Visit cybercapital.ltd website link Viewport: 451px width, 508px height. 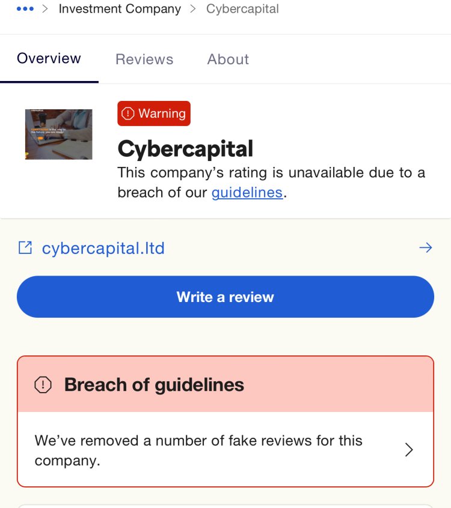[x=103, y=249]
